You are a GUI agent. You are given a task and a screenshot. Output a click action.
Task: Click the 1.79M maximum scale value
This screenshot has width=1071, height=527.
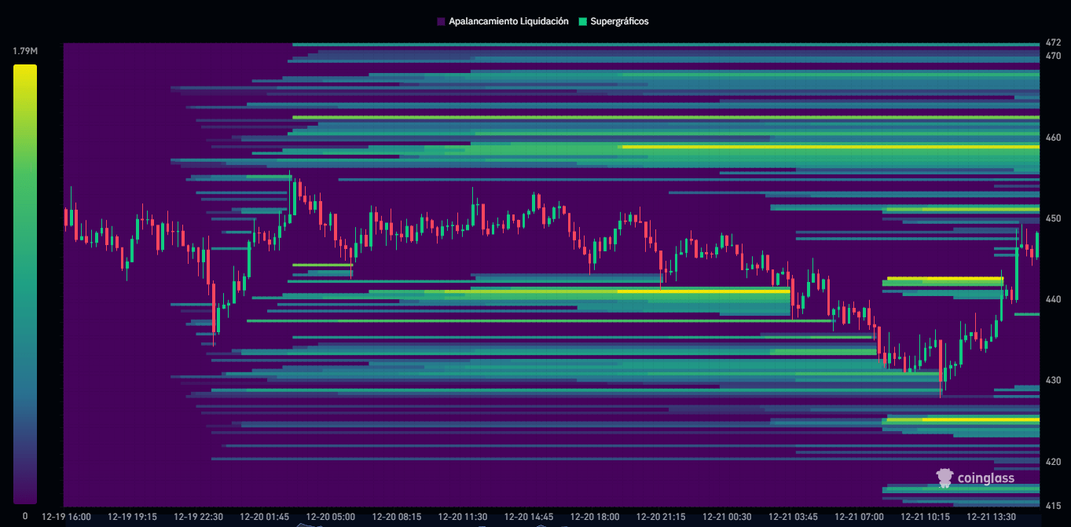point(24,51)
